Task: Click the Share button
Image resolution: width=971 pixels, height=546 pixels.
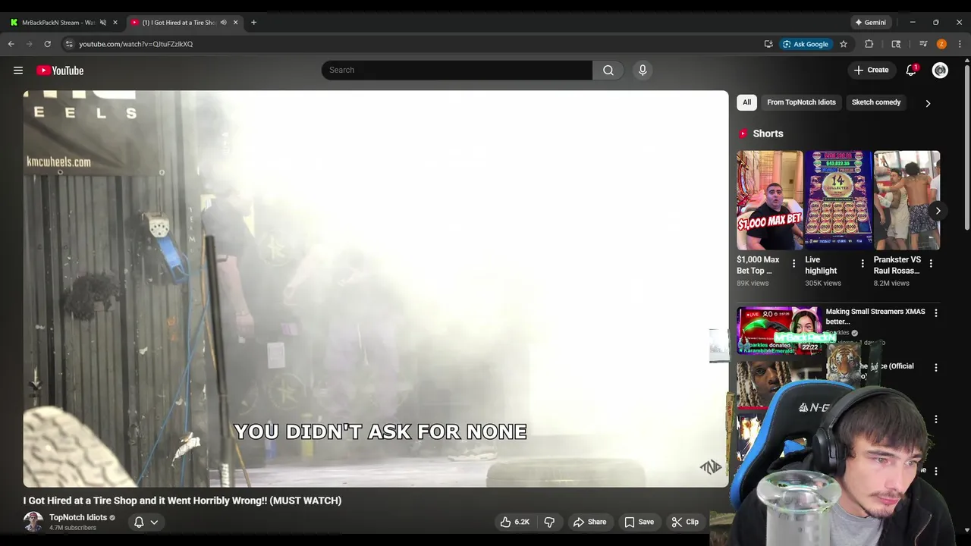Action: tap(589, 522)
